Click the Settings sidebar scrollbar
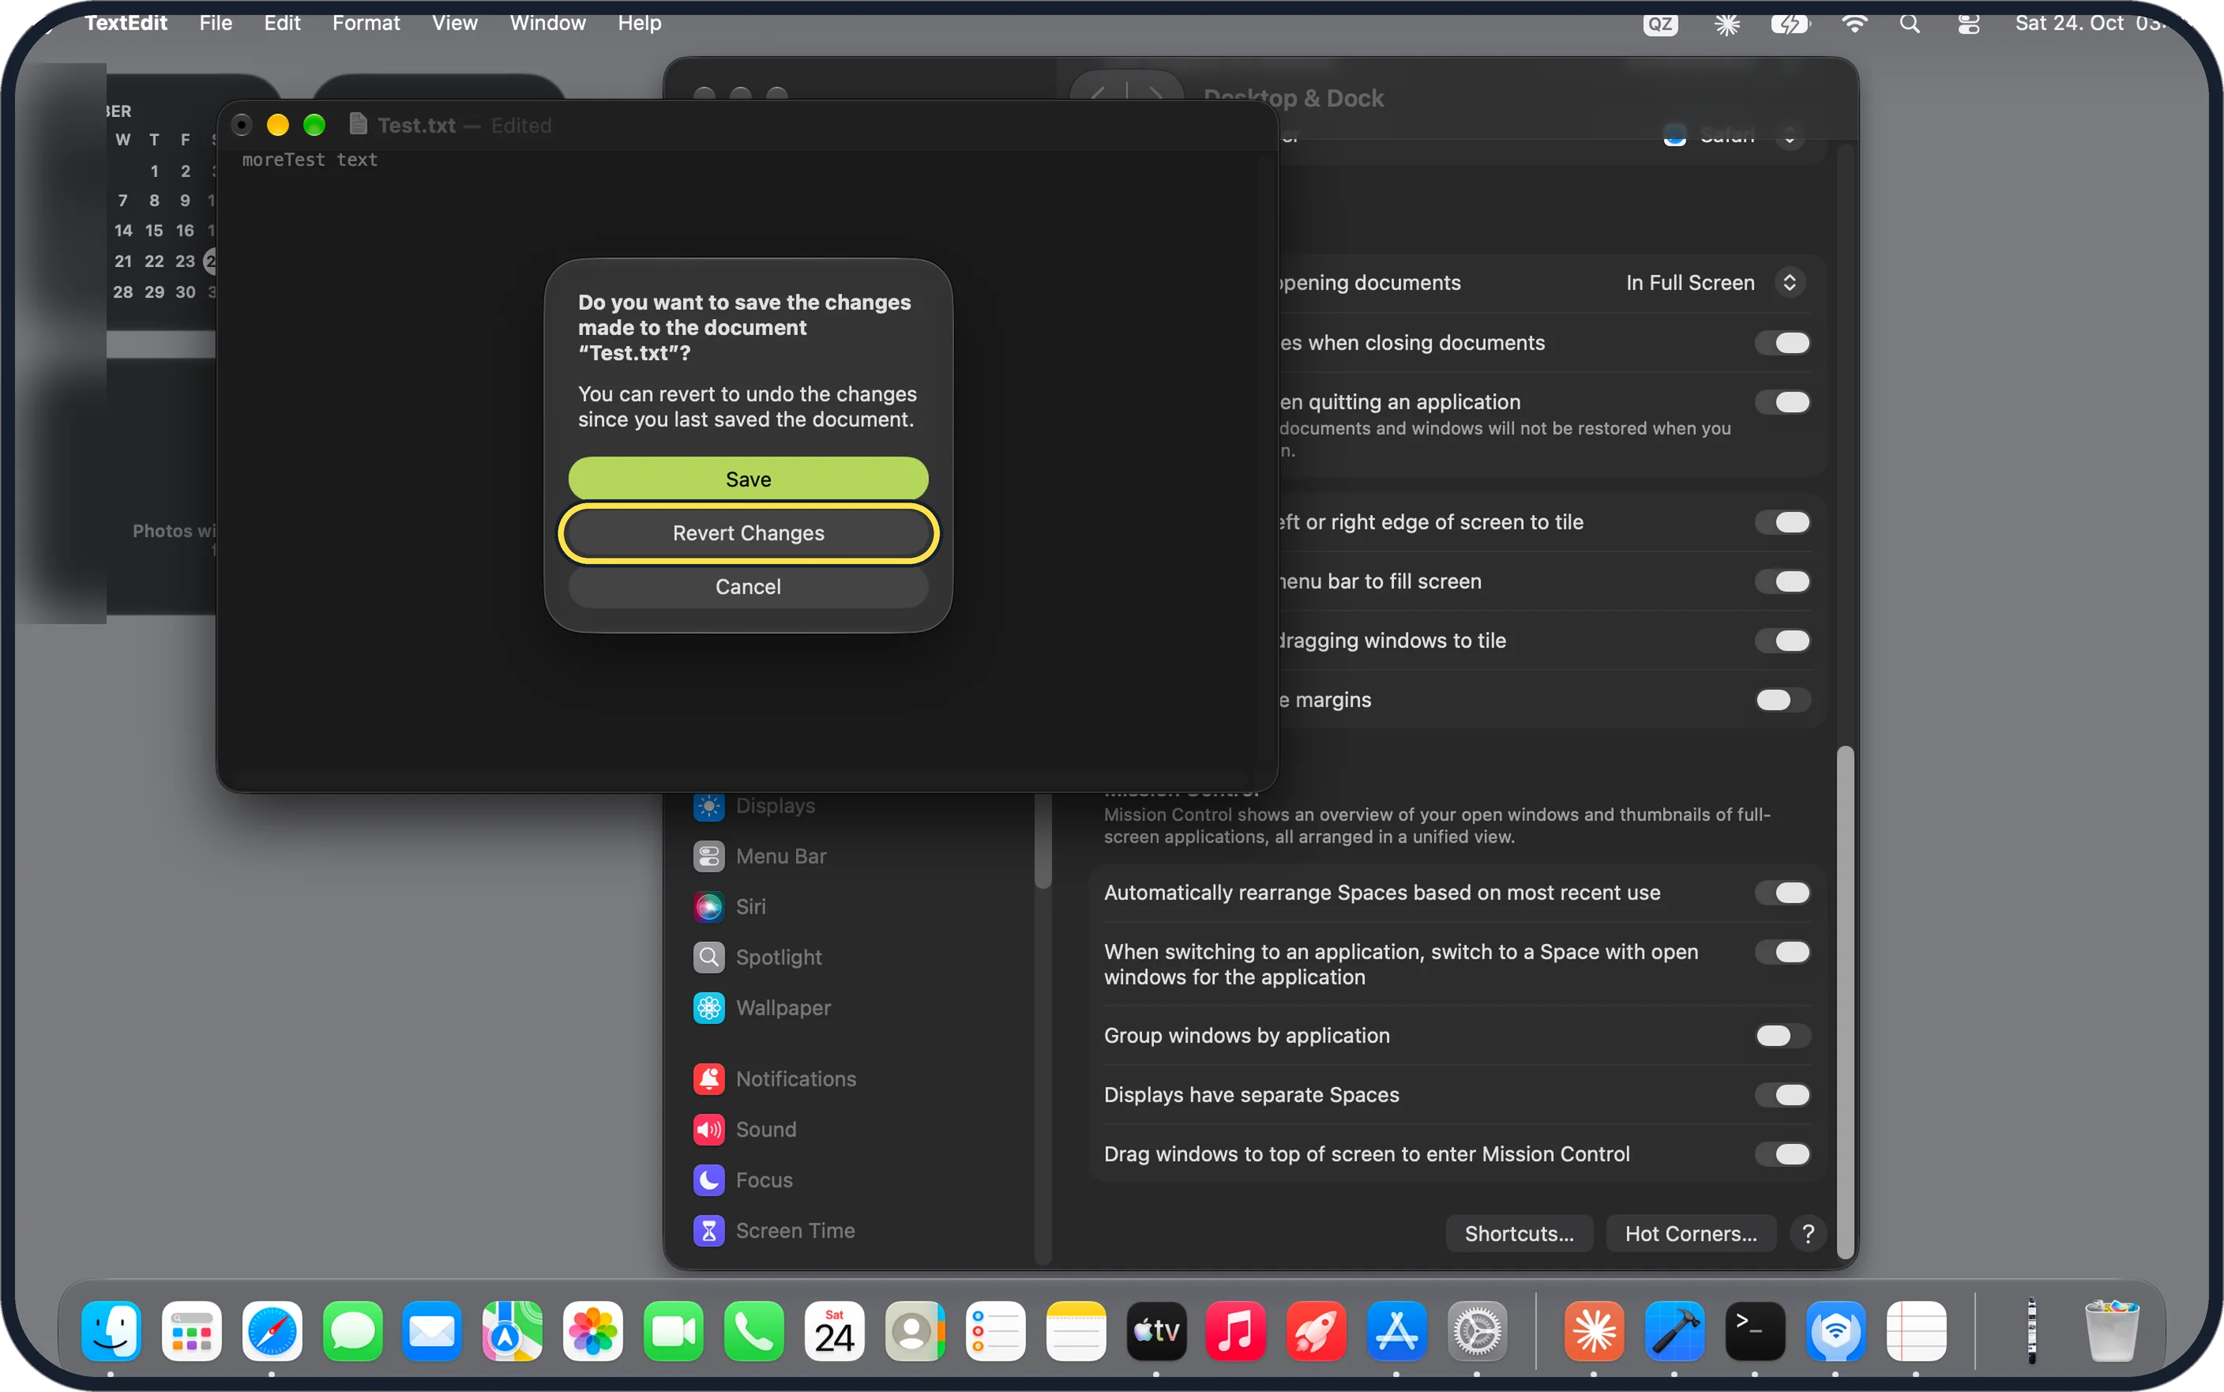Screen dimensions: 2224x1392 [1042, 841]
